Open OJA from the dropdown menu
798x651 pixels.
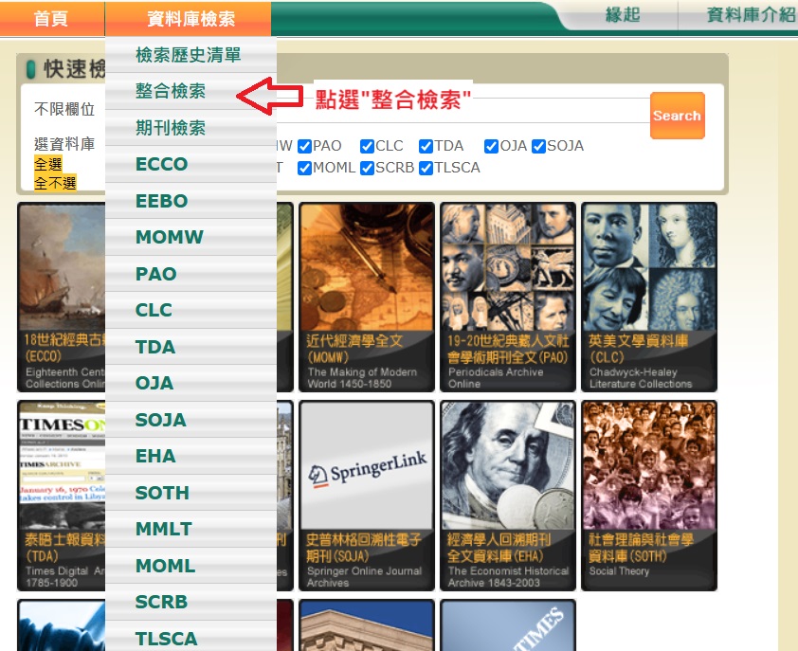[x=190, y=383]
